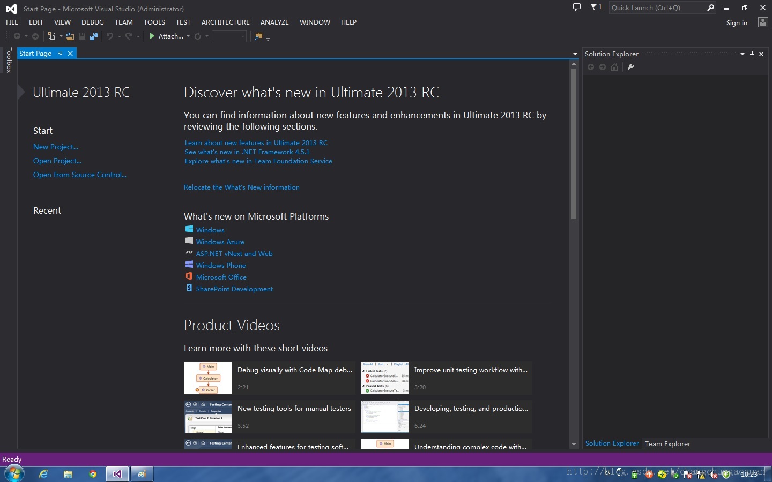Click Start Page vertical scrollbar thumb
This screenshot has width=772, height=482.
click(x=574, y=144)
